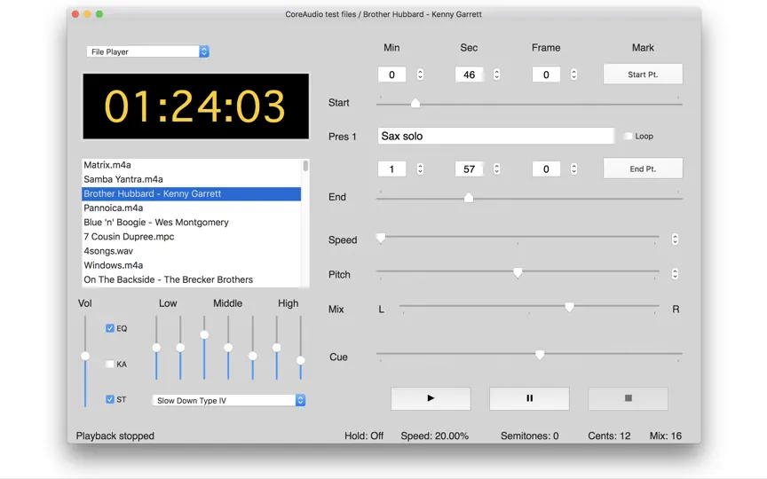Click the Start Min stepper arrows
The image size is (767, 479).
tap(420, 75)
